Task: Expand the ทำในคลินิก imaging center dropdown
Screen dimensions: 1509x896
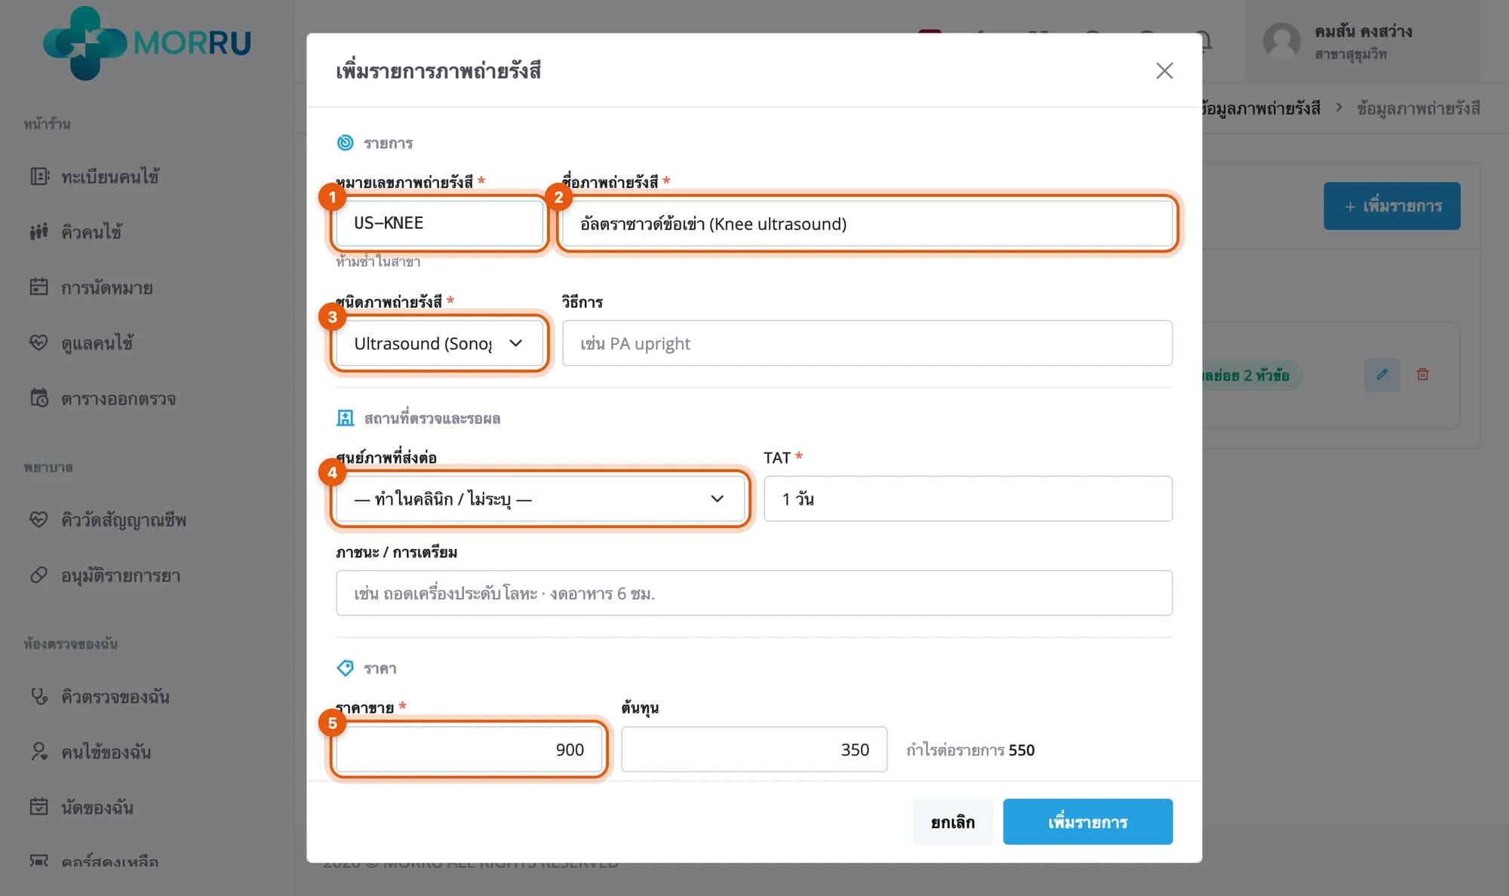Action: point(539,499)
